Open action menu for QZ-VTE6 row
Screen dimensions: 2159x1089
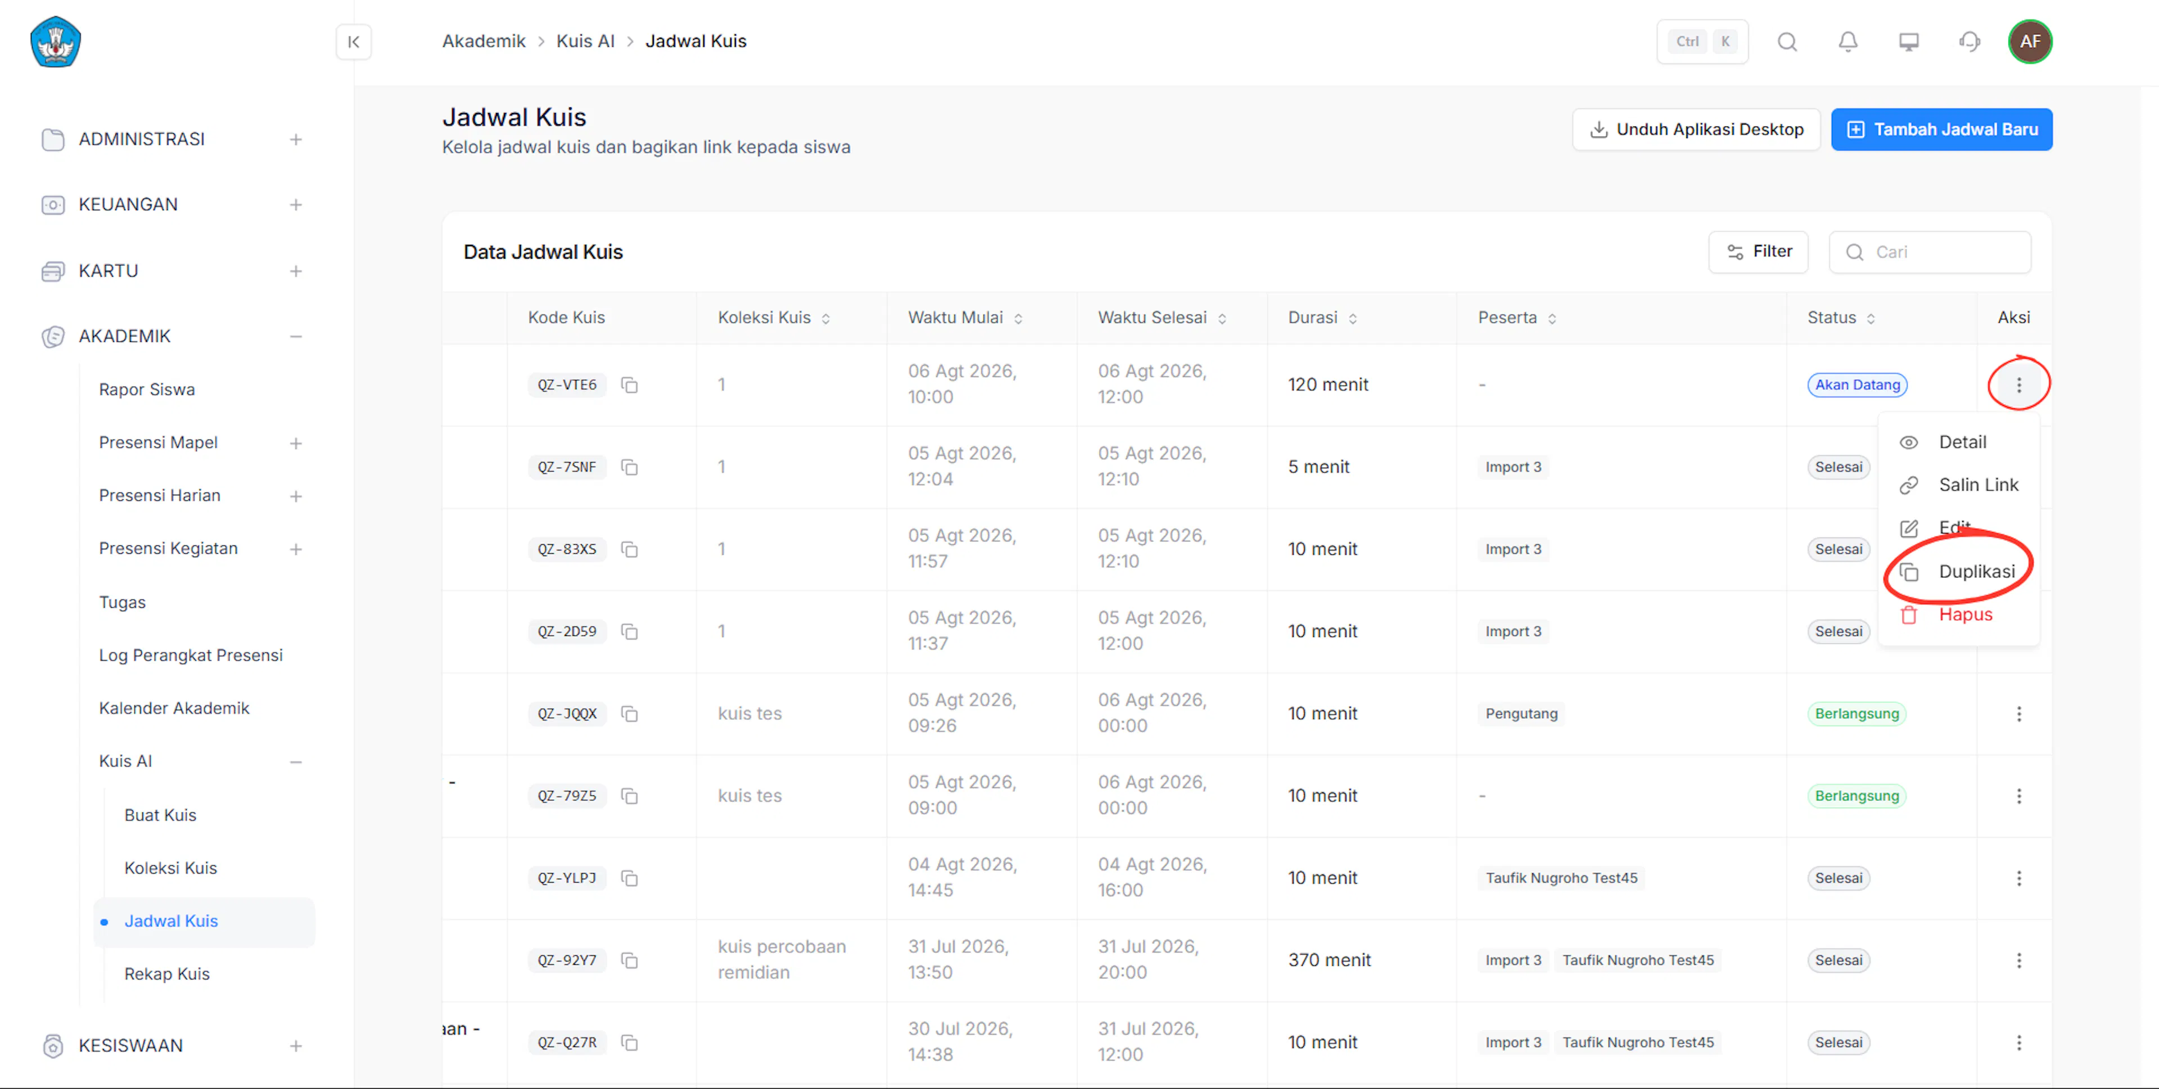point(2019,385)
